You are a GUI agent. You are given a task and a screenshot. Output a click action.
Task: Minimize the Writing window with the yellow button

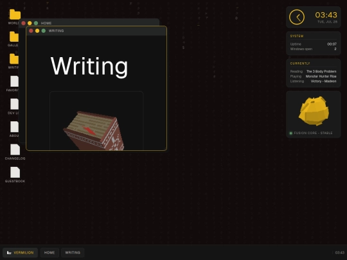[37, 31]
